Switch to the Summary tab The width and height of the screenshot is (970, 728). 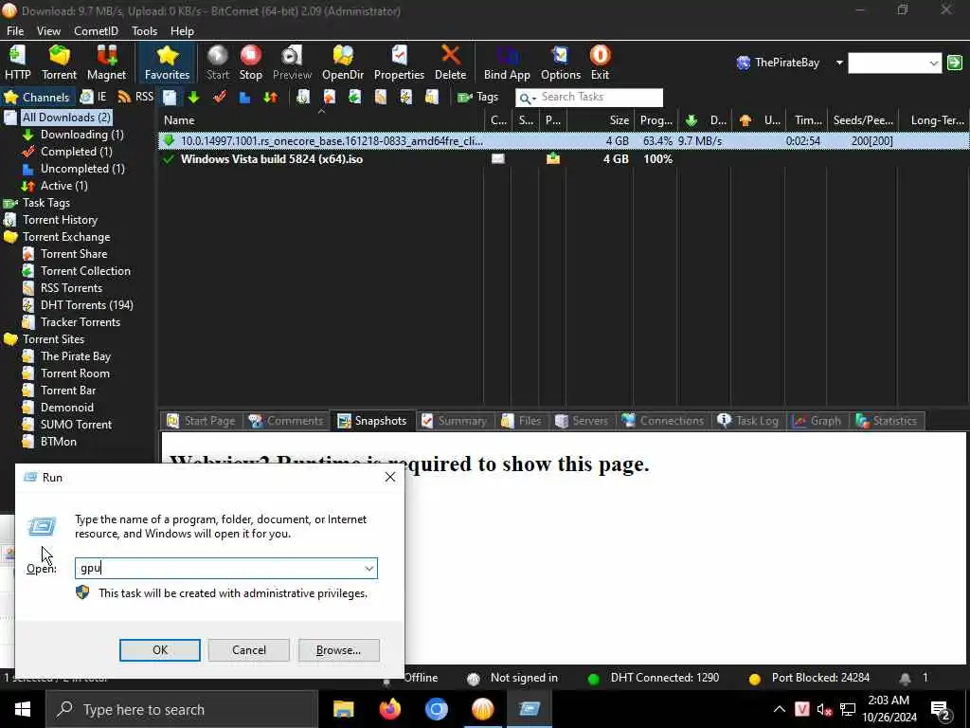click(x=454, y=421)
